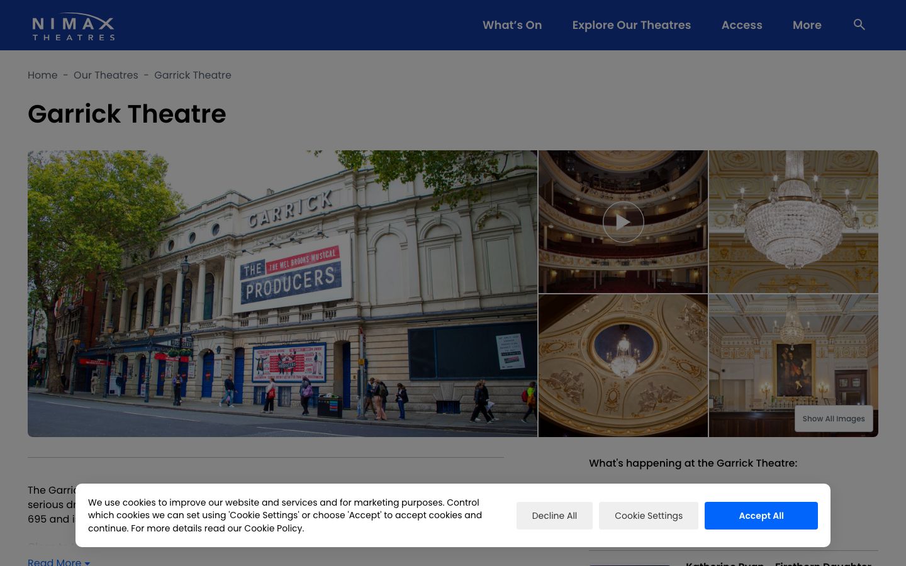Screen dimensions: 906x566
Task: Open the Garrick exterior main photo
Action: 282,294
